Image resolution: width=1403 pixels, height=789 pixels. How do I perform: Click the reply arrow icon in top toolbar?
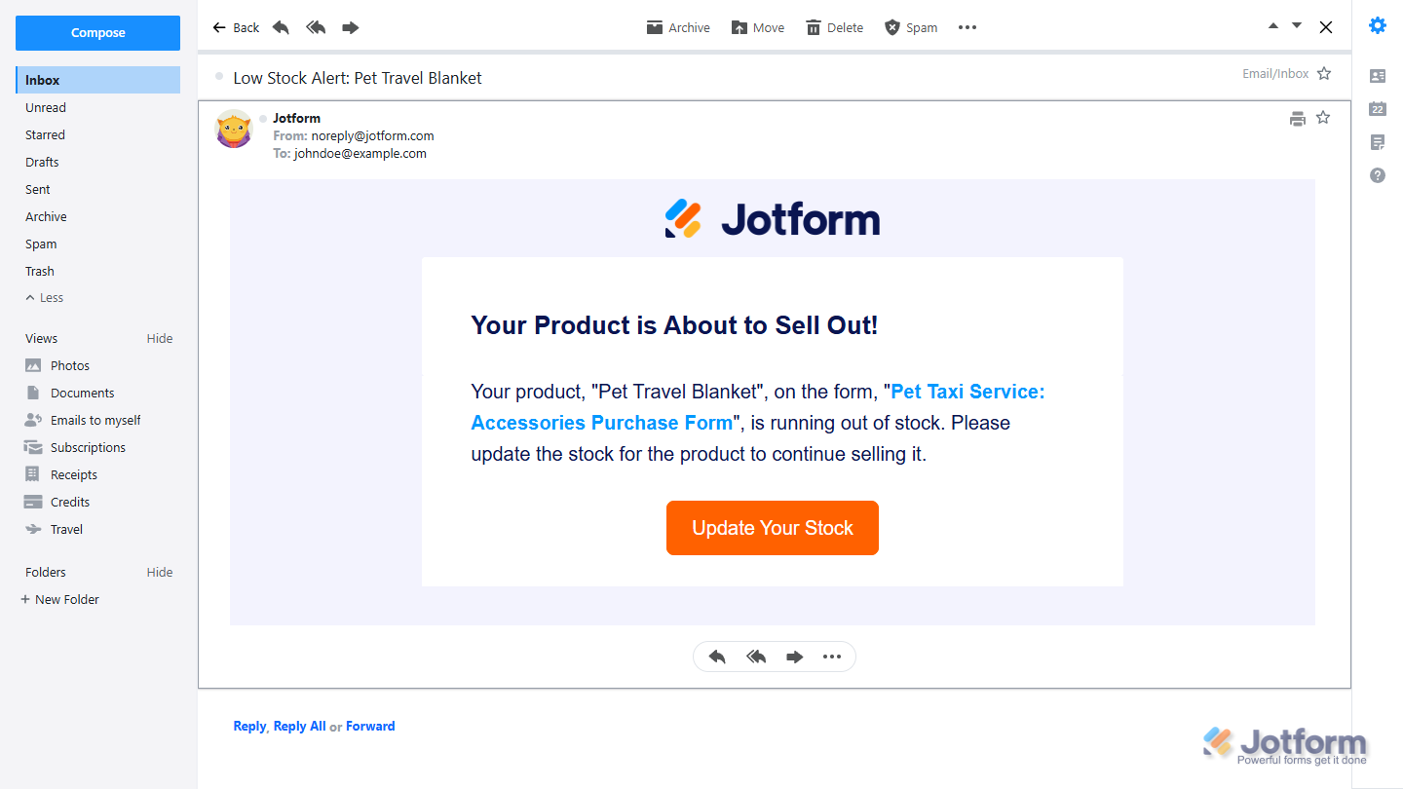281,27
